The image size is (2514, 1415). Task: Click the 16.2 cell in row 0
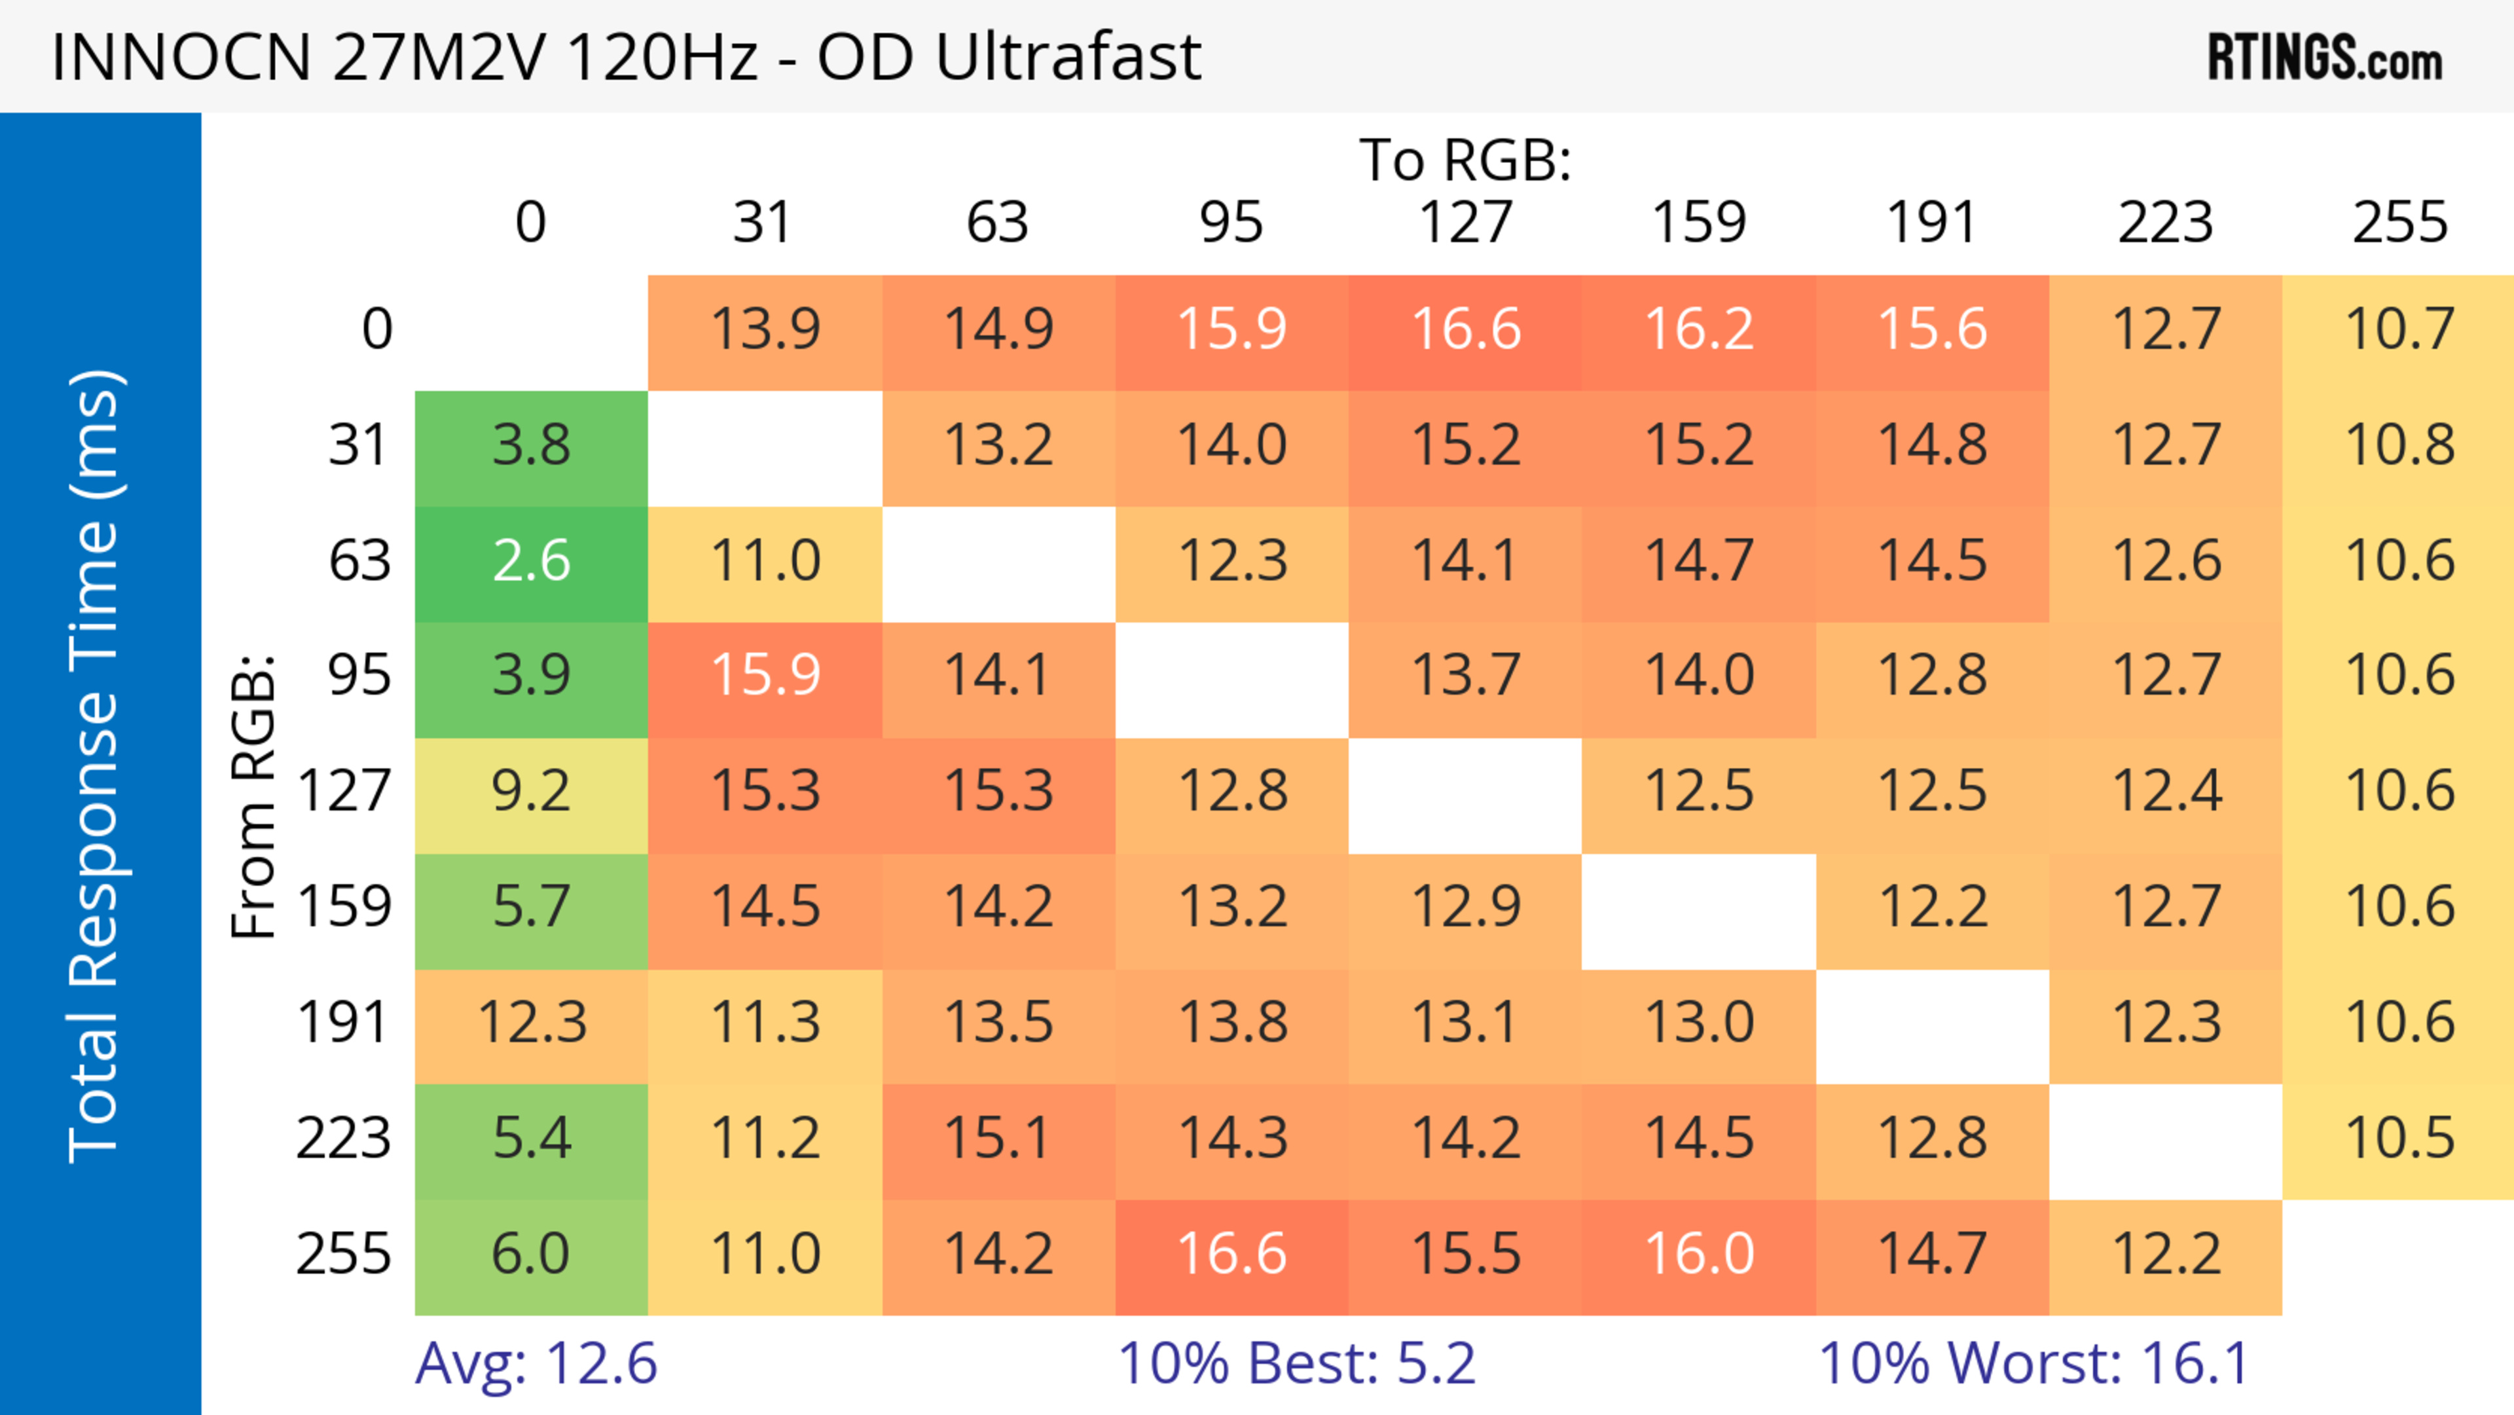click(1698, 330)
